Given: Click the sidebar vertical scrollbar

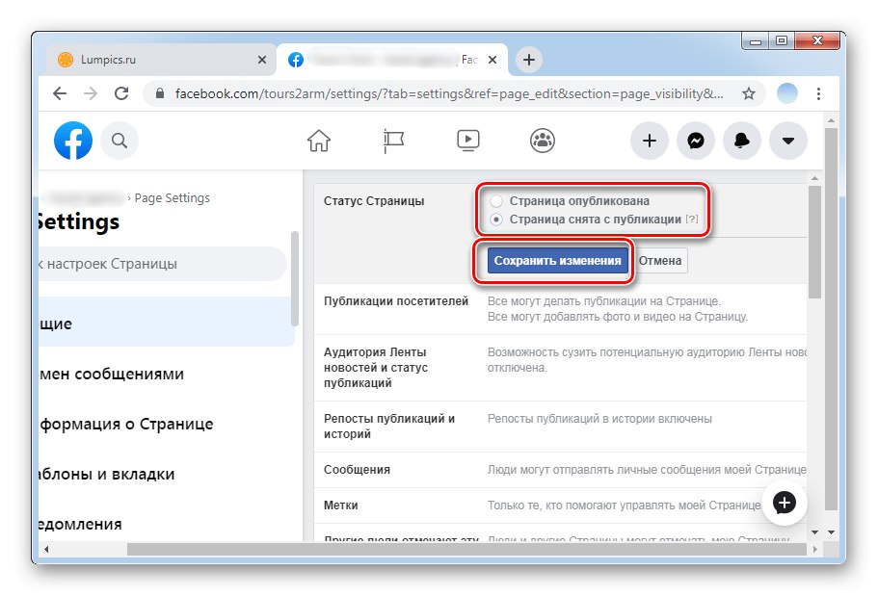Looking at the screenshot, I should [295, 278].
